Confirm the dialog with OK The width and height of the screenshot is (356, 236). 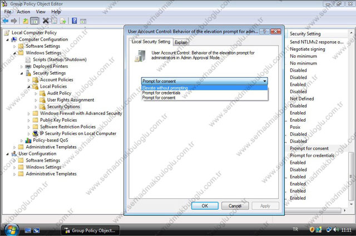tap(205, 206)
